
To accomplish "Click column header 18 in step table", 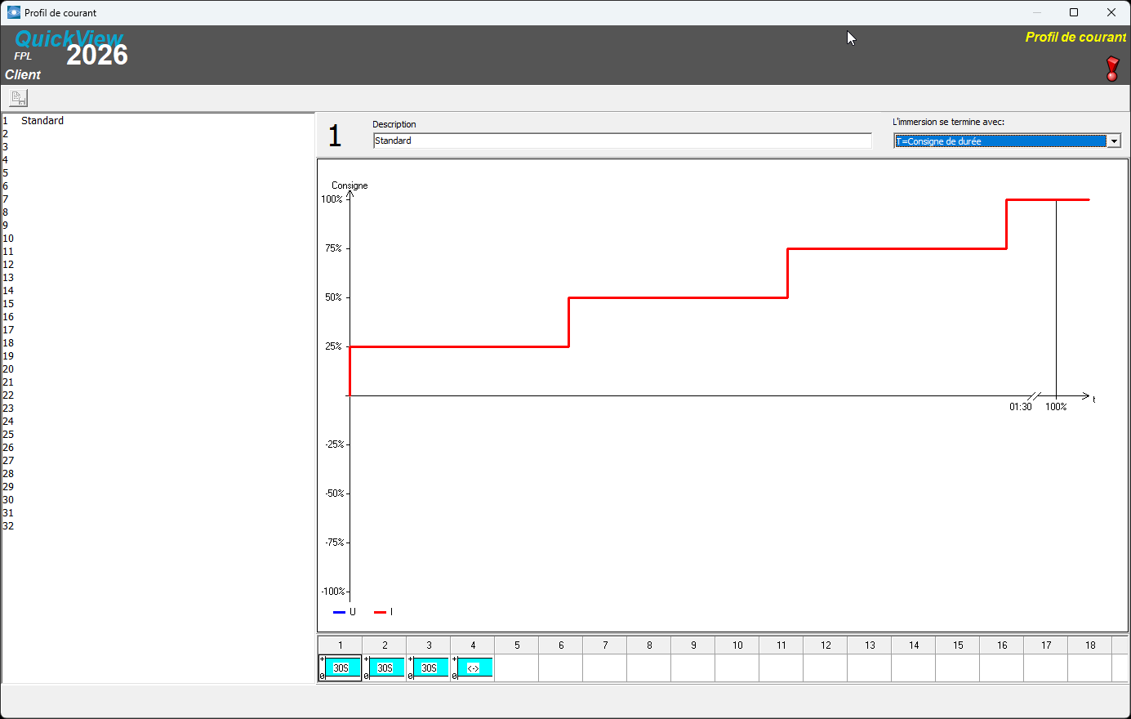I will point(1090,645).
